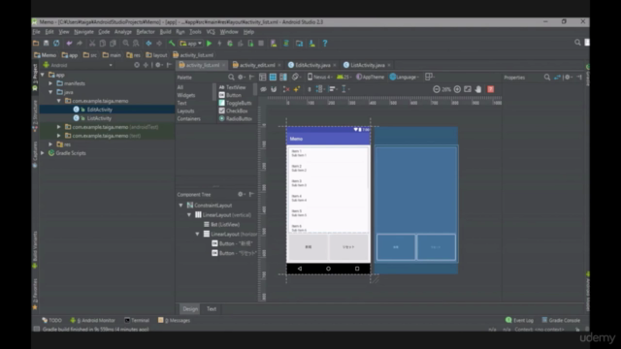The height and width of the screenshot is (349, 621).
Task: Click zoom in plus icon in designer
Action: pos(457,89)
